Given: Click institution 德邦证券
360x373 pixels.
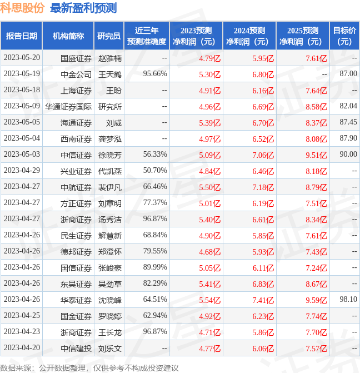Looking at the screenshot, I should [x=76, y=252].
